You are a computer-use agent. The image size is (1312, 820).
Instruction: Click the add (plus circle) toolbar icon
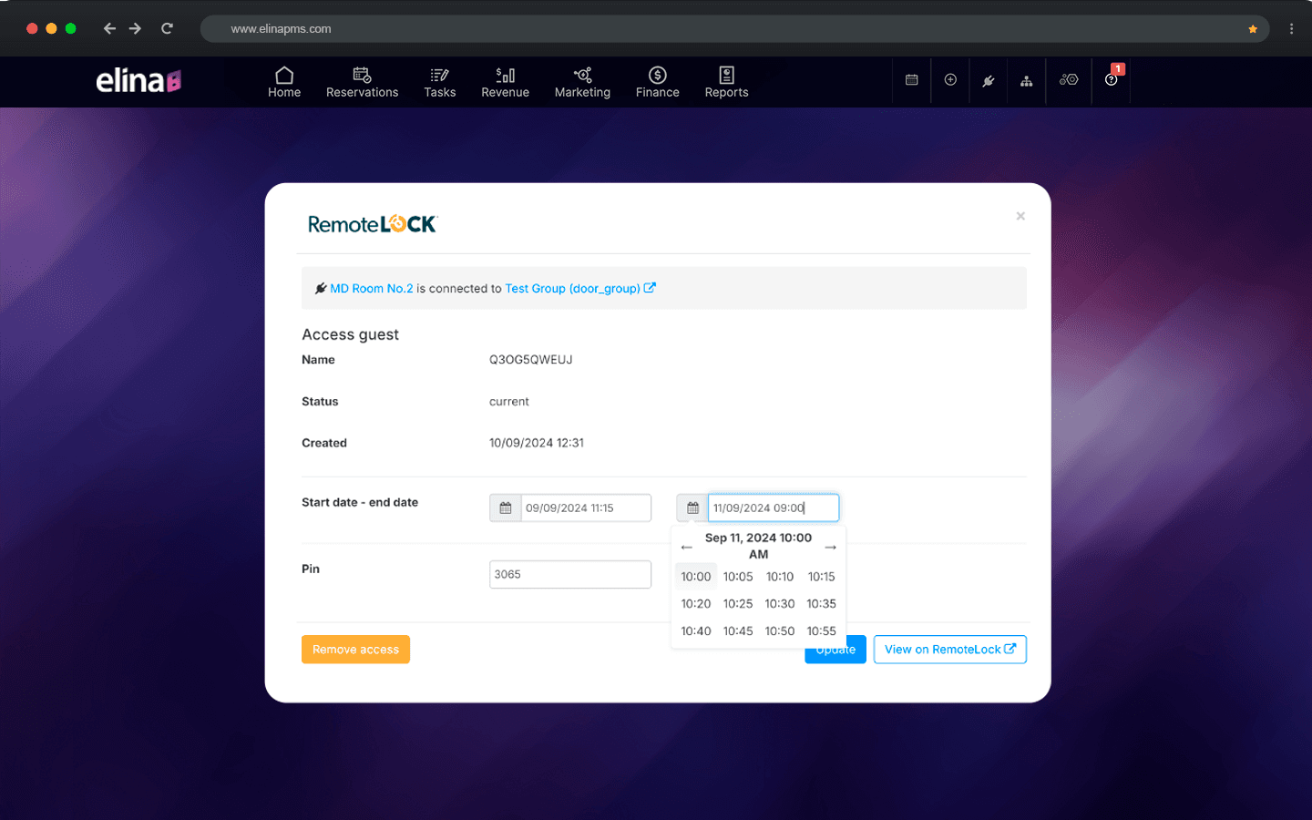pos(950,80)
